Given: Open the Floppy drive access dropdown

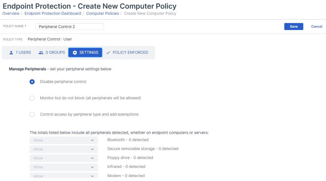Looking at the screenshot, I should point(64,158).
